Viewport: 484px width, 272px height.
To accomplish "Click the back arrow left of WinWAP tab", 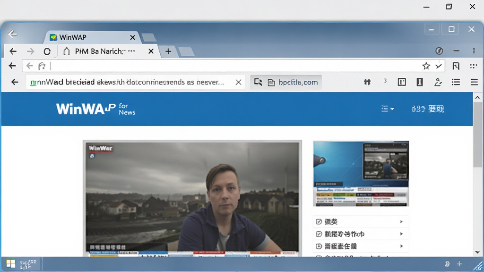I will click(12, 34).
